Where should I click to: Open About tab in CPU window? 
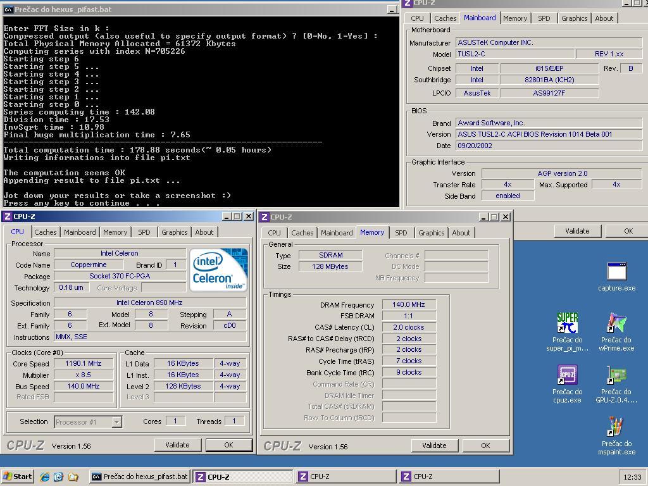204,232
